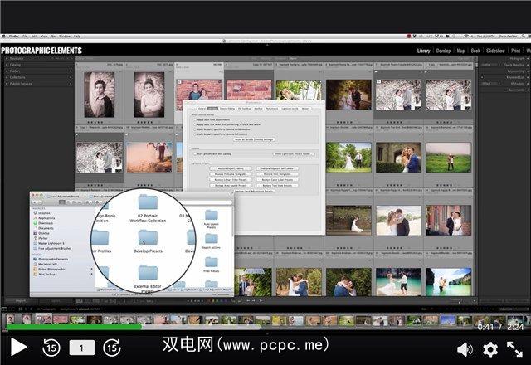Click the green video progress bar
Image resolution: width=531 pixels, height=365 pixels.
pos(74,327)
